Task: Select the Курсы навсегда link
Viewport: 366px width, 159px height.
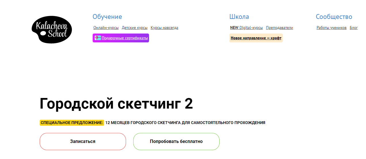Action: 164,28
